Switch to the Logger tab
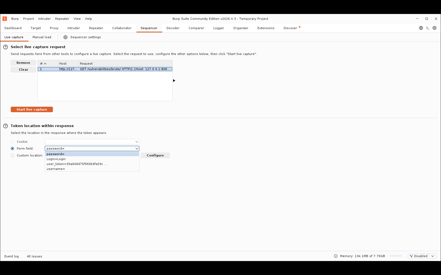Viewport: 441px width, 275px height. (x=219, y=28)
